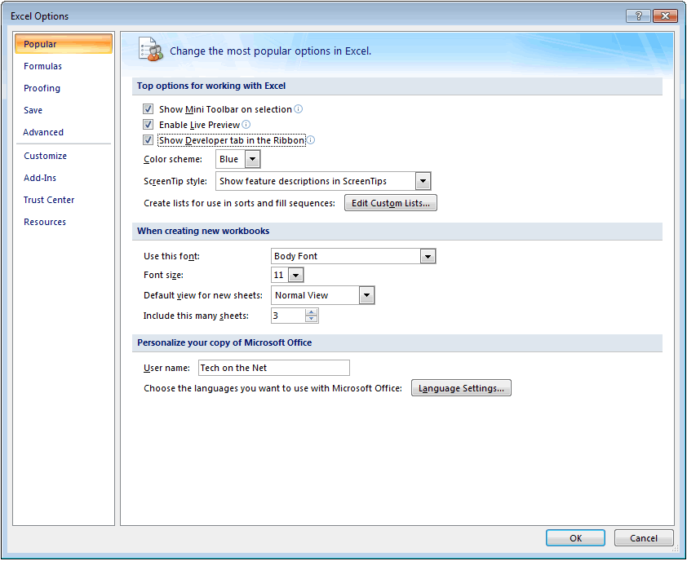This screenshot has height=561, width=687.
Task: Open the Font size dropdown
Action: point(296,275)
